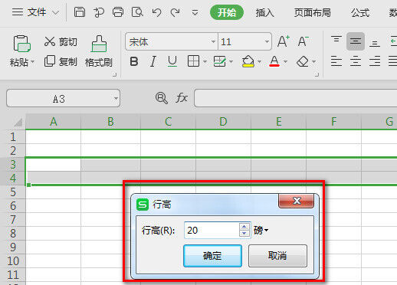The width and height of the screenshot is (397, 285).
Task: Click 剪切 to cut selection
Action: click(61, 41)
